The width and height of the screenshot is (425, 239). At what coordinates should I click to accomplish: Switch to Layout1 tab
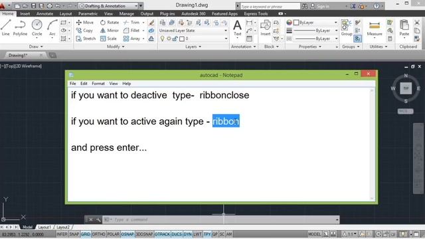44,227
